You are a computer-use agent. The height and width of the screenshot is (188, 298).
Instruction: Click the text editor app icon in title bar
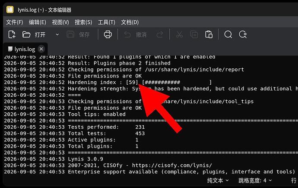(10, 9)
